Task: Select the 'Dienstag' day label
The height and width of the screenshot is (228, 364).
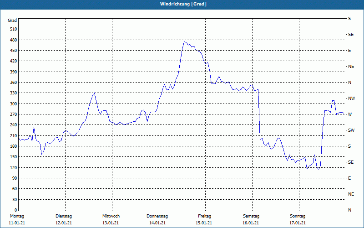Action: tap(64, 216)
